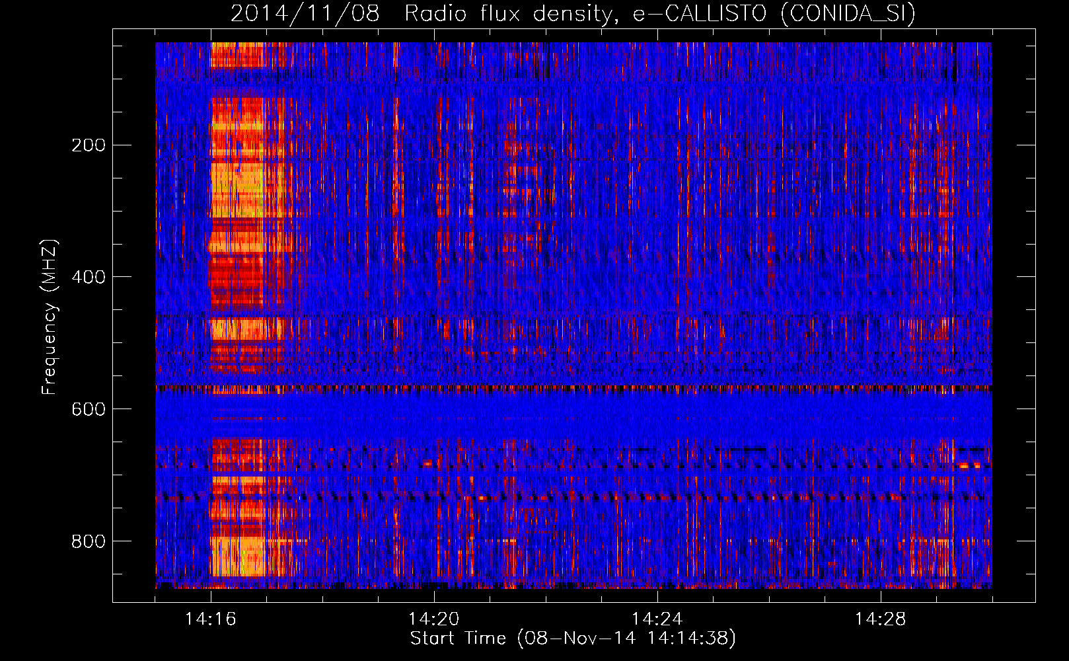The height and width of the screenshot is (661, 1069).
Task: Click the date '2014/11/08' in title
Action: [305, 14]
